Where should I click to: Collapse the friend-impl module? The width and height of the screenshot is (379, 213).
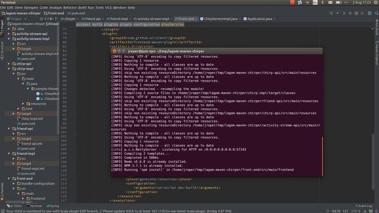[x=9, y=154]
